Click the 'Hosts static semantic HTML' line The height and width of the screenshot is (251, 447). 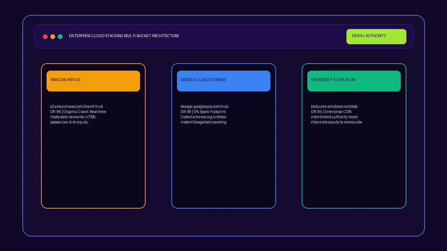73,117
